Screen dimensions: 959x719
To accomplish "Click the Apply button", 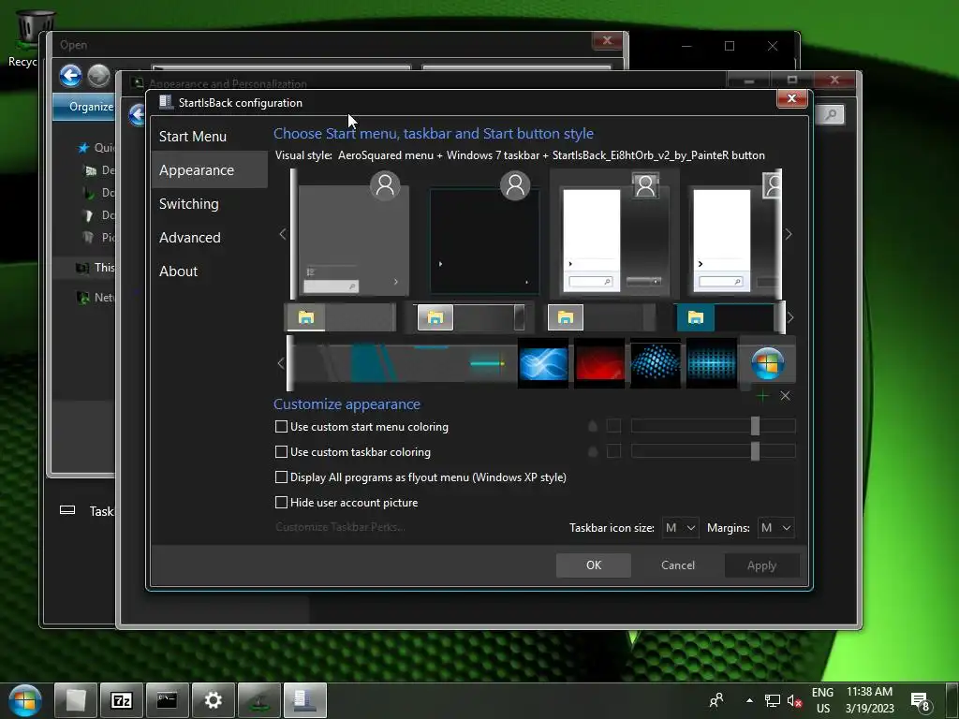I will [x=762, y=565].
